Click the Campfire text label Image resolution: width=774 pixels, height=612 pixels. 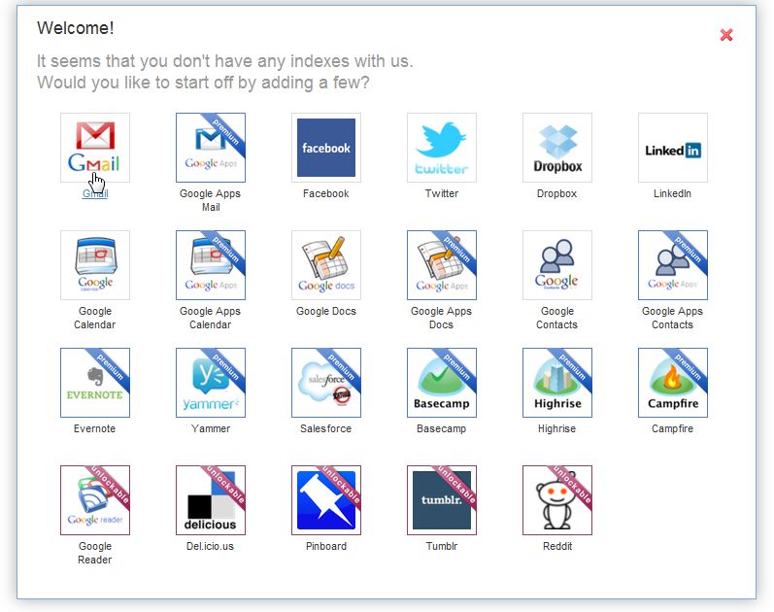672,428
